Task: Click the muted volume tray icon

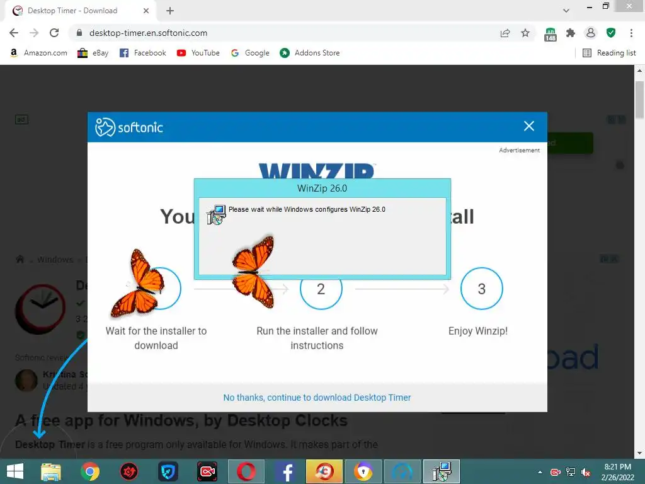Action: 586,472
